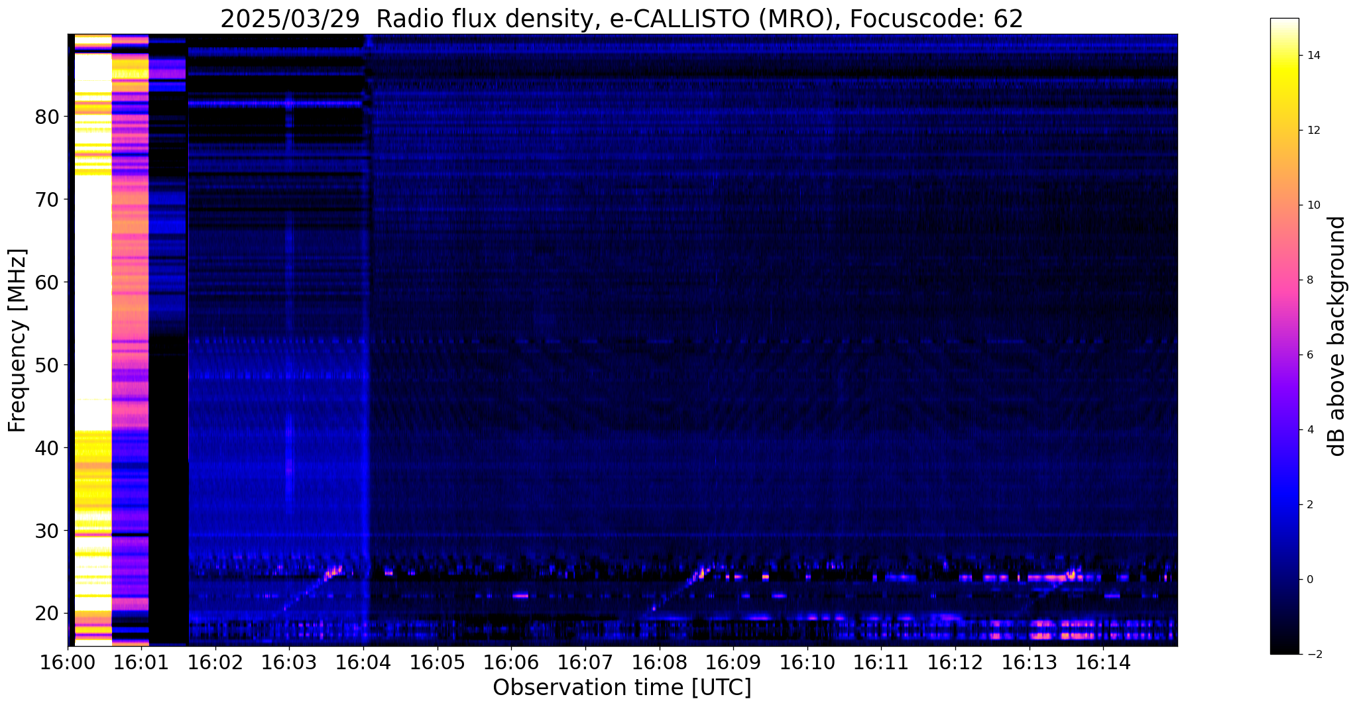Image resolution: width=1357 pixels, height=707 pixels.
Task: Click the 'Observation time [UTC]' x-axis label
Action: tap(622, 688)
